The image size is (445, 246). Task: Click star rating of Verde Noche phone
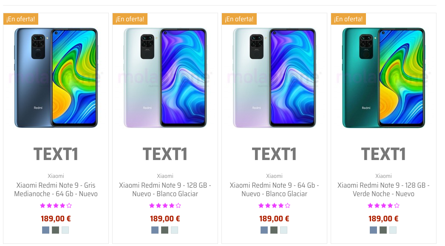pyautogui.click(x=383, y=206)
